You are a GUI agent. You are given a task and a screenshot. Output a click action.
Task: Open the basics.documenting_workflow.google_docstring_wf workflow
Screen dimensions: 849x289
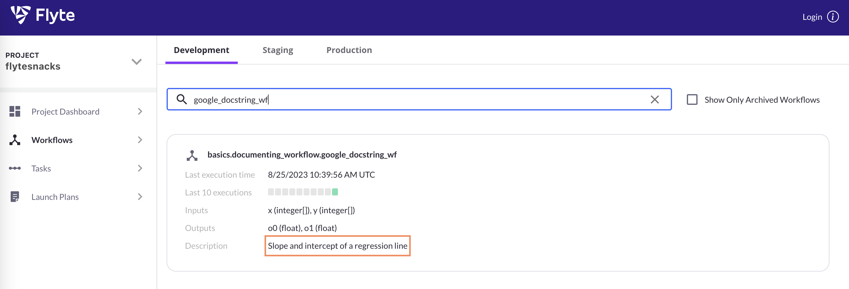[x=302, y=155]
